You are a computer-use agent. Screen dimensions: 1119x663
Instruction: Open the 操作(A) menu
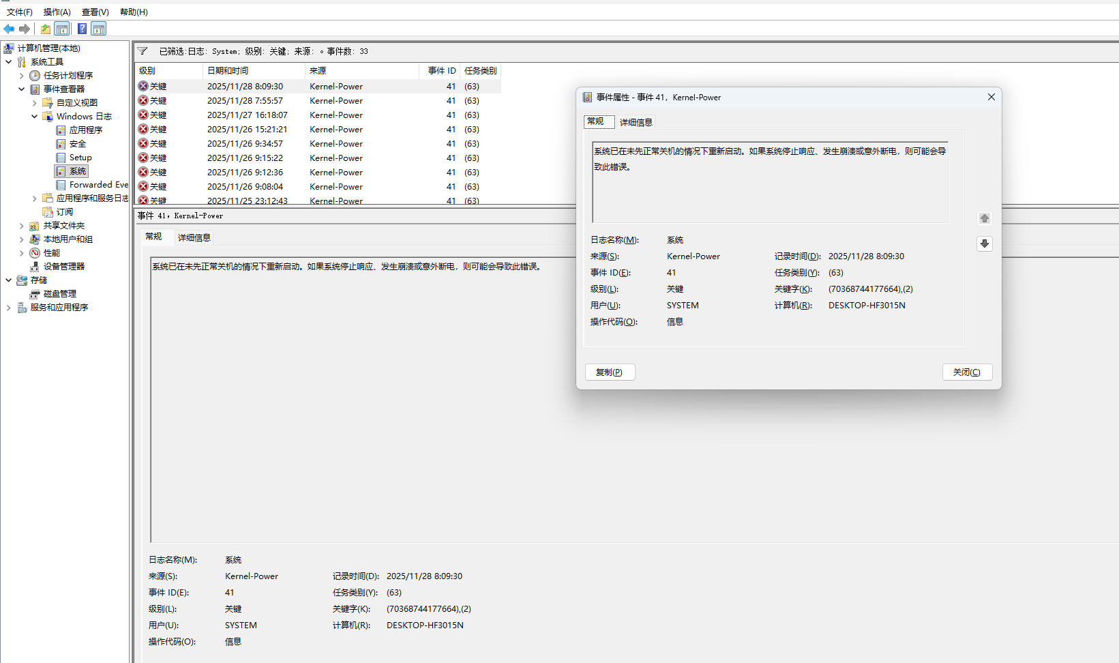pyautogui.click(x=57, y=12)
